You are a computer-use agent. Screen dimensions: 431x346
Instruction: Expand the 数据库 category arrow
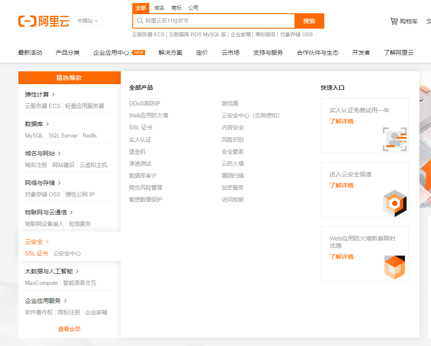pos(47,124)
